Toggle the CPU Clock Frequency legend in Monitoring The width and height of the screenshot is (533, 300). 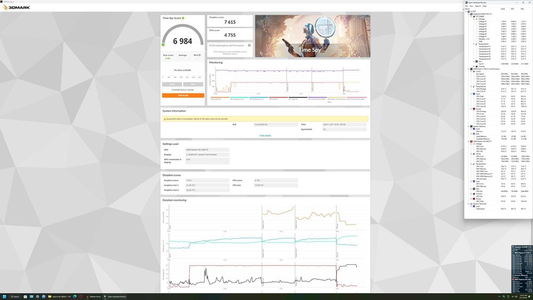[x=317, y=99]
